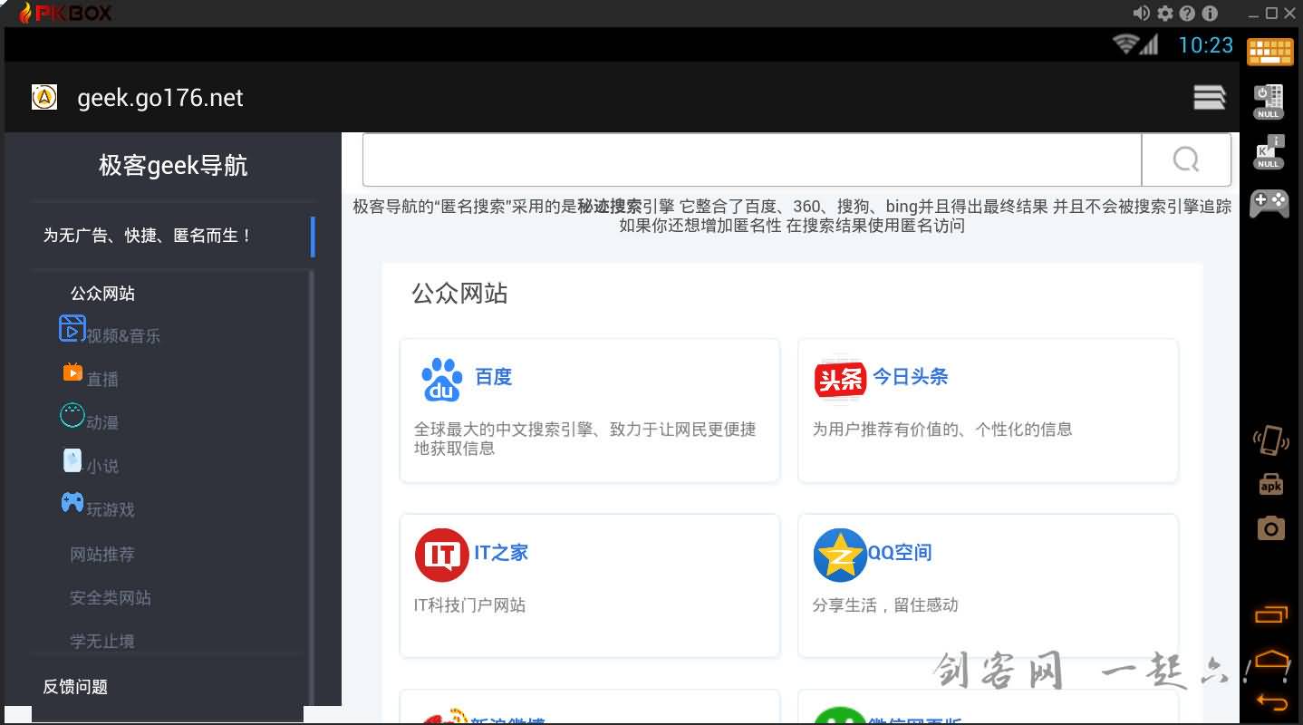Open the browser tabs stack icon
The height and width of the screenshot is (725, 1303).
click(x=1210, y=97)
